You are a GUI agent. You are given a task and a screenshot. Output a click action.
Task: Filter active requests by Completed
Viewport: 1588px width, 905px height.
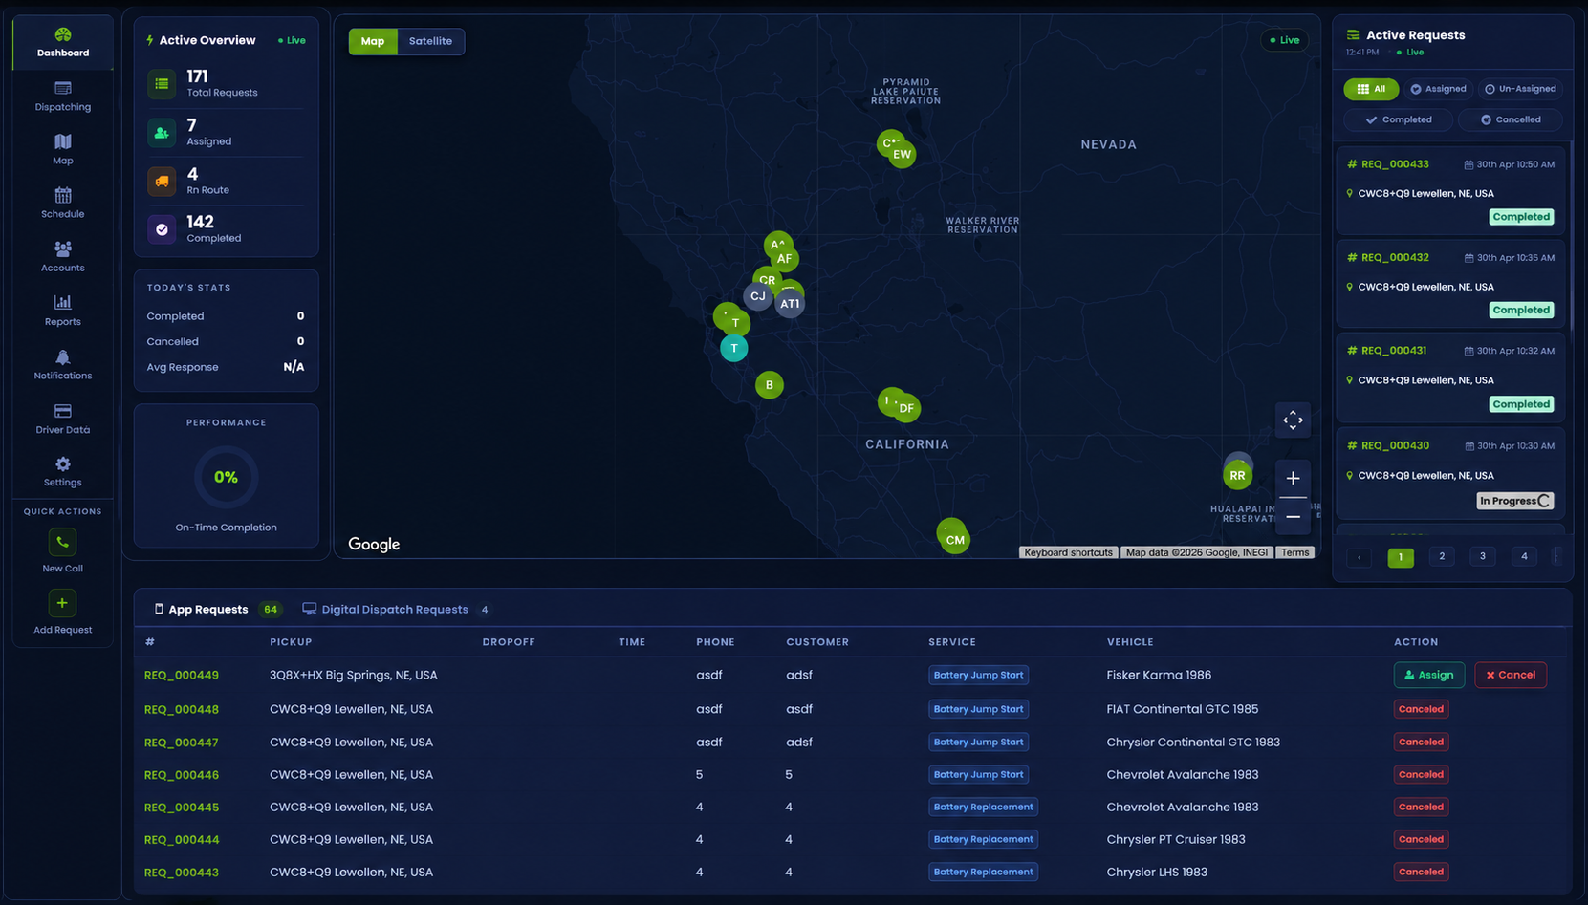pyautogui.click(x=1398, y=119)
